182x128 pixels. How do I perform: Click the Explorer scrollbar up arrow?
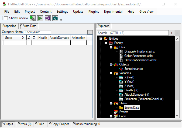point(177,39)
